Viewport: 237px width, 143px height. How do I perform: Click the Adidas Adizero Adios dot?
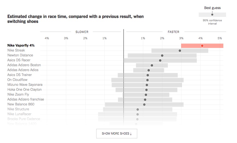[x=149, y=70]
